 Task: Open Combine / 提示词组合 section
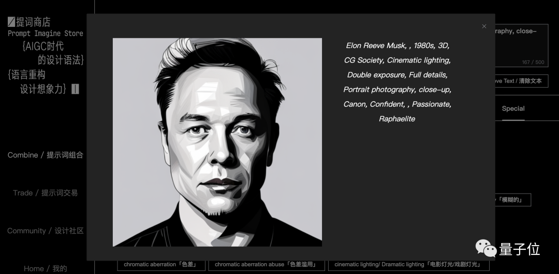45,155
